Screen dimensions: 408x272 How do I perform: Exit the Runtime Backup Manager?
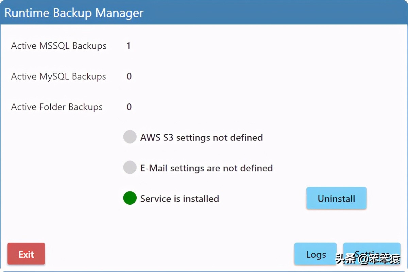tap(26, 254)
